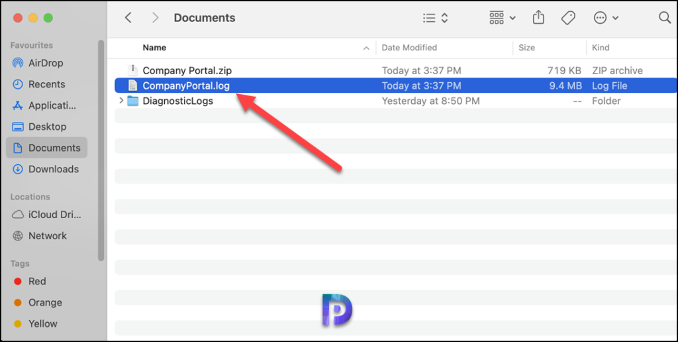Select Documents in the sidebar
Viewport: 678px width, 342px height.
[x=47, y=148]
